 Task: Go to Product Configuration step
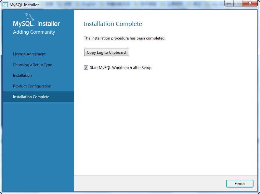(x=32, y=86)
